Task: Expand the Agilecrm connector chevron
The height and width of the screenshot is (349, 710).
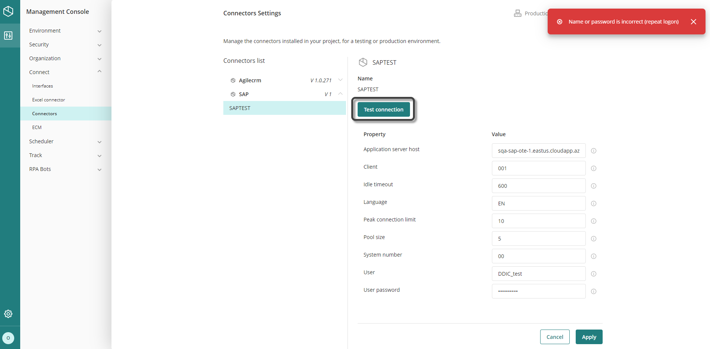Action: coord(340,80)
